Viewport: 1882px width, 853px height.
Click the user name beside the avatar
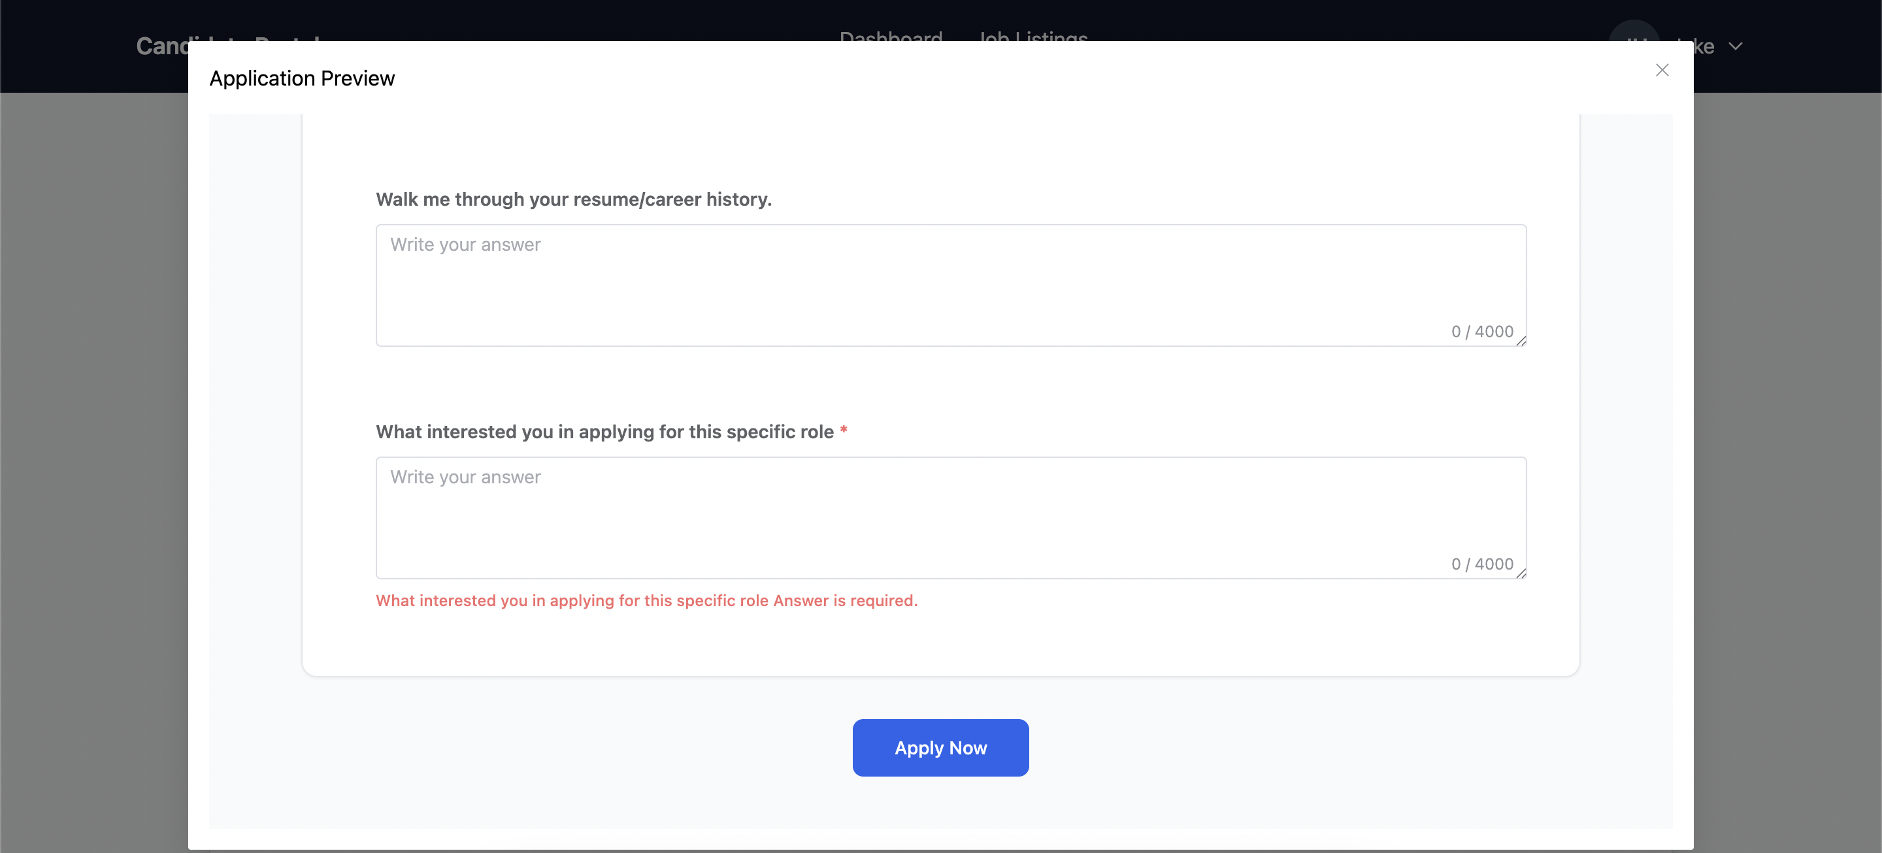pyautogui.click(x=1704, y=47)
